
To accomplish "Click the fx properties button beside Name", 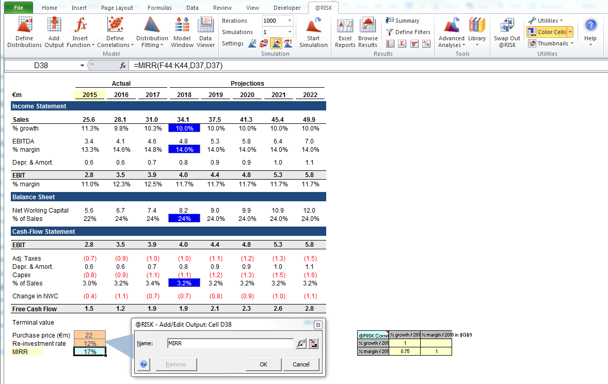I will [301, 343].
